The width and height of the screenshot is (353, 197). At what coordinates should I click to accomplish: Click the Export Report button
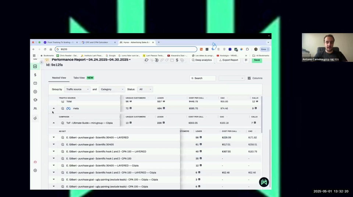click(x=228, y=60)
